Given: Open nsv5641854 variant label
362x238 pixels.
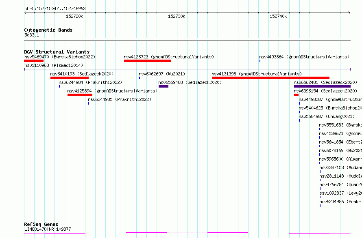Looking at the screenshot, I should point(340,142).
